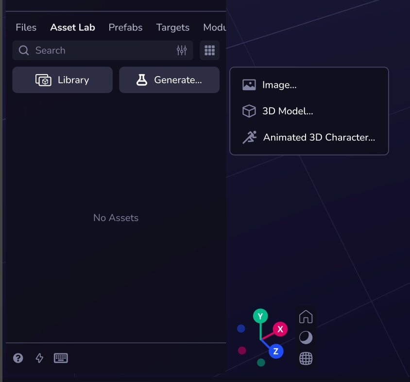Open the Targets tab

point(172,28)
